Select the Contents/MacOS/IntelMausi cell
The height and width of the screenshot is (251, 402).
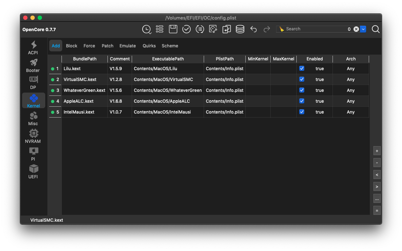tap(168, 112)
